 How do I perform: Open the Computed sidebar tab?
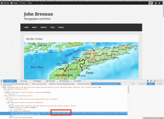tap(142, 84)
